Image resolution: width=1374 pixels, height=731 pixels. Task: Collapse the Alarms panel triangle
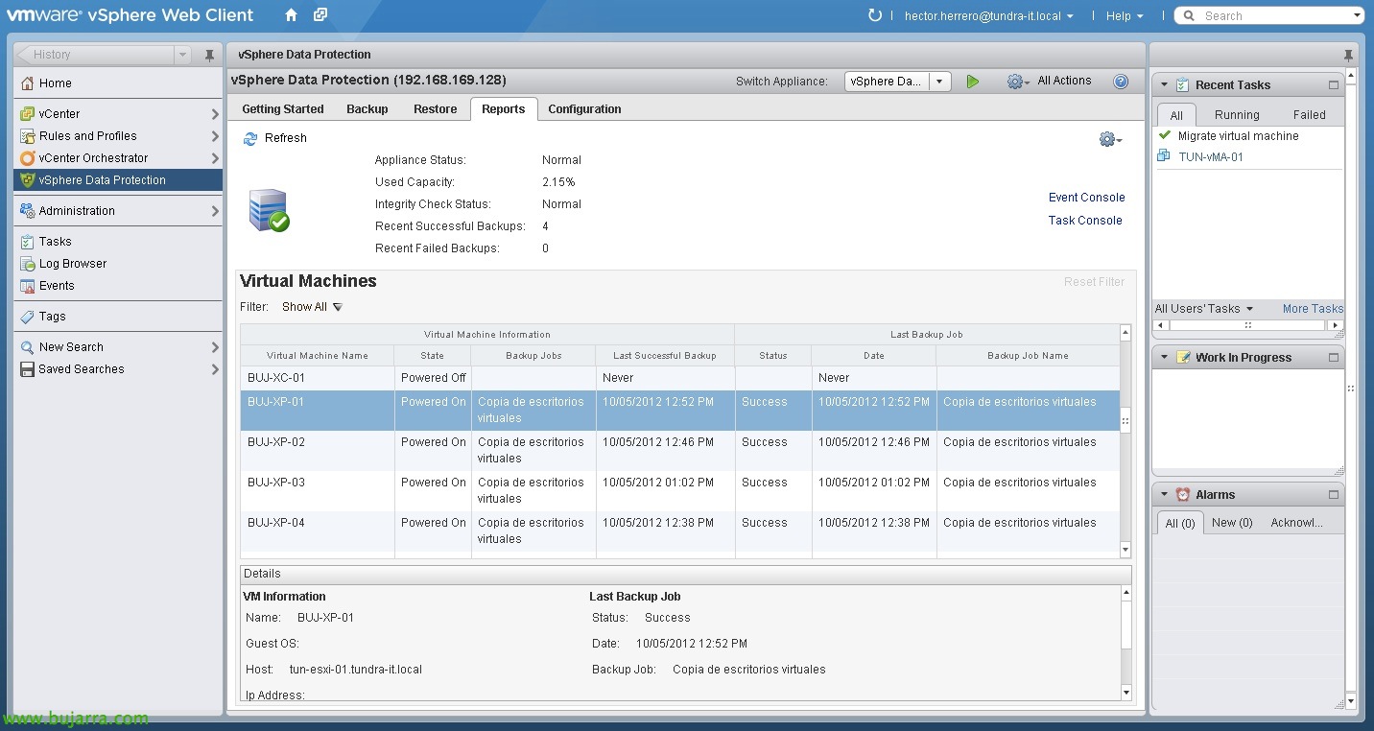click(1164, 495)
